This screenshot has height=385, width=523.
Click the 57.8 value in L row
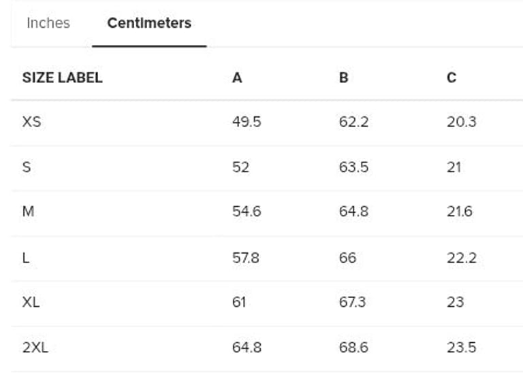click(x=245, y=258)
